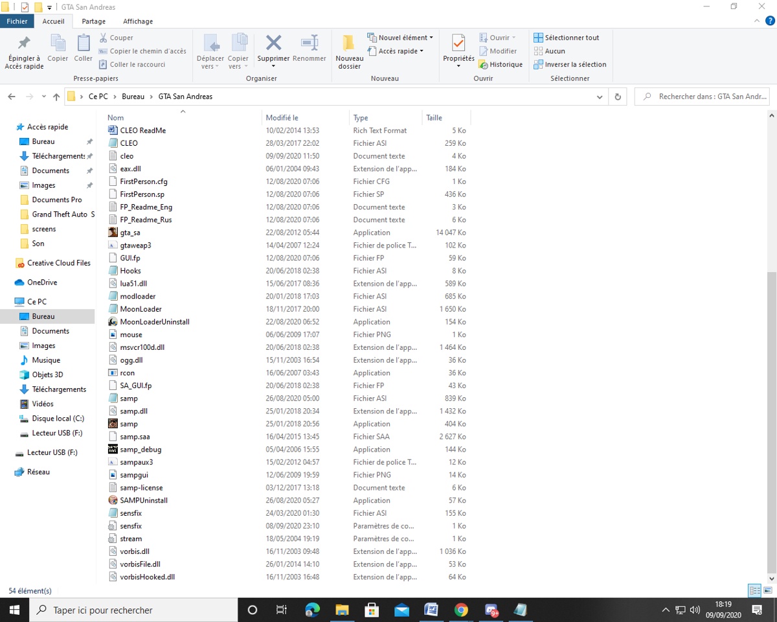Switch to the Partage tab
Screen dimensions: 777x622
94,21
